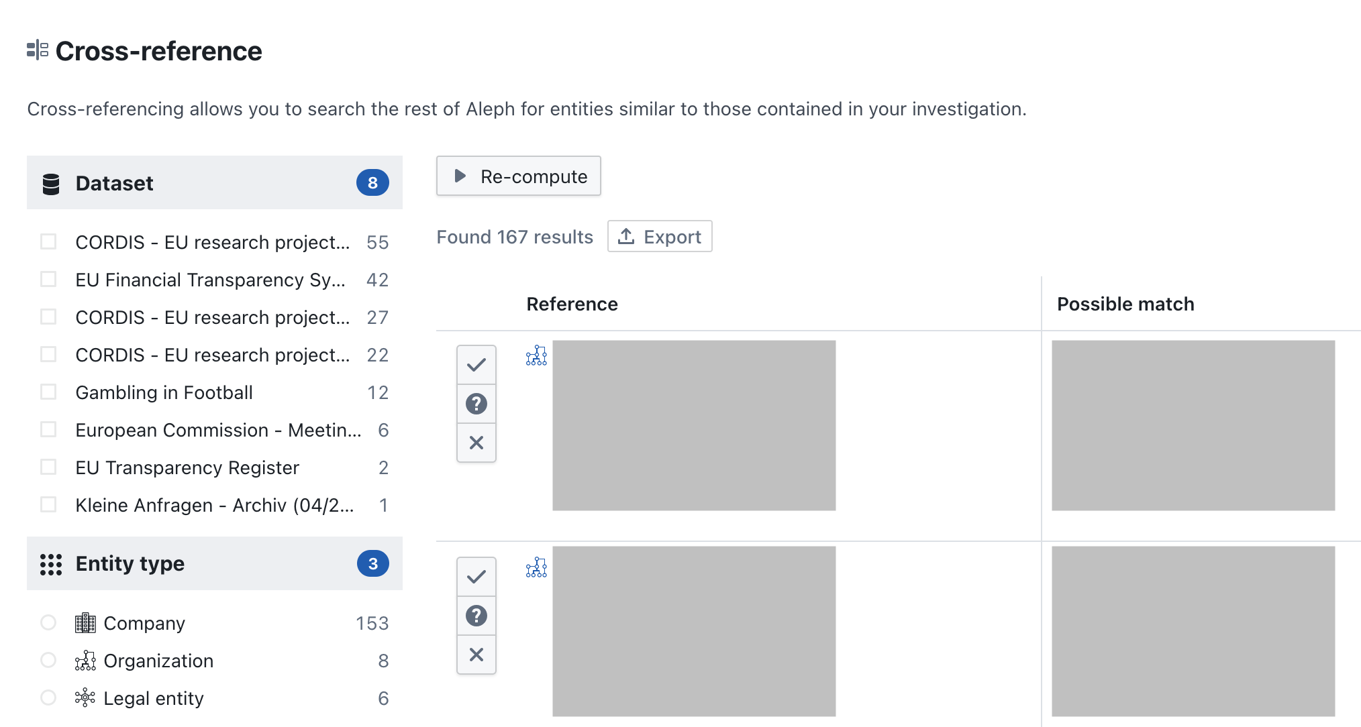This screenshot has height=727, width=1361.
Task: Export the cross-reference results
Action: (x=660, y=236)
